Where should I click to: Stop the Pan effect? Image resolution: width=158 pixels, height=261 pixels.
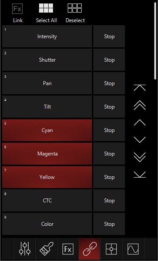coord(109,83)
